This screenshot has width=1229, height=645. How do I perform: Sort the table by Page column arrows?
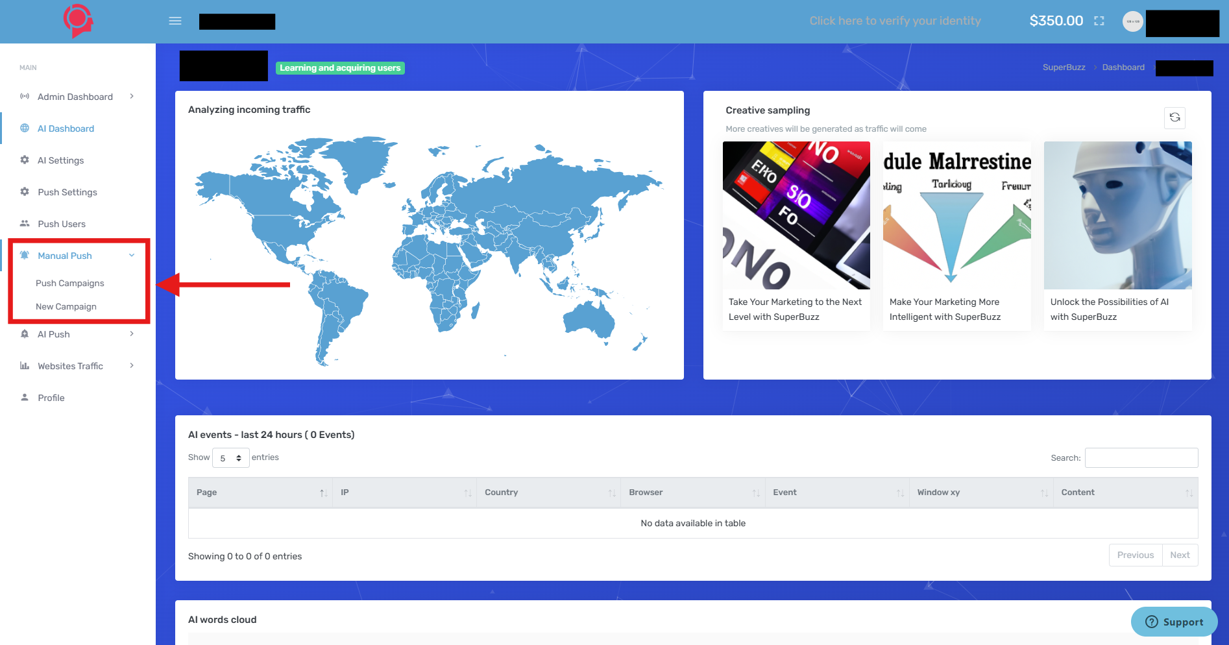click(x=323, y=493)
